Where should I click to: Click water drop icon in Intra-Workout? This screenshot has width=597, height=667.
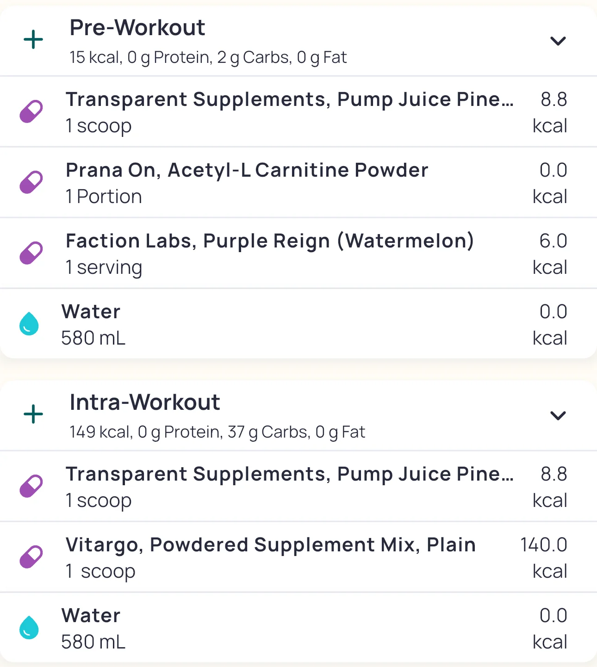[x=29, y=627]
